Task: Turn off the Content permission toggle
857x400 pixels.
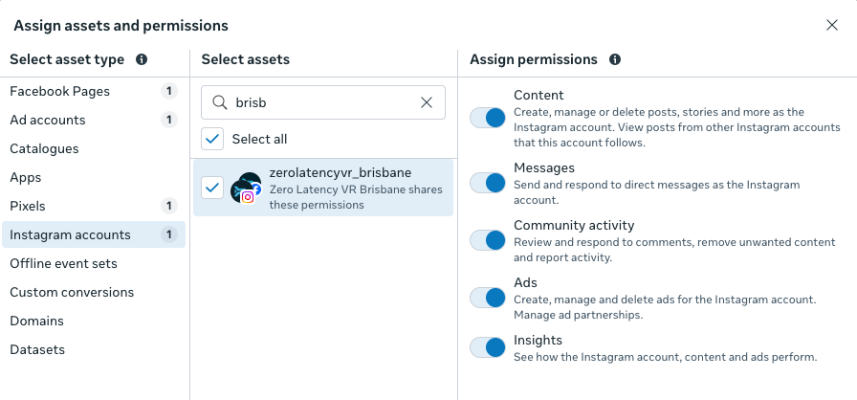Action: 488,118
